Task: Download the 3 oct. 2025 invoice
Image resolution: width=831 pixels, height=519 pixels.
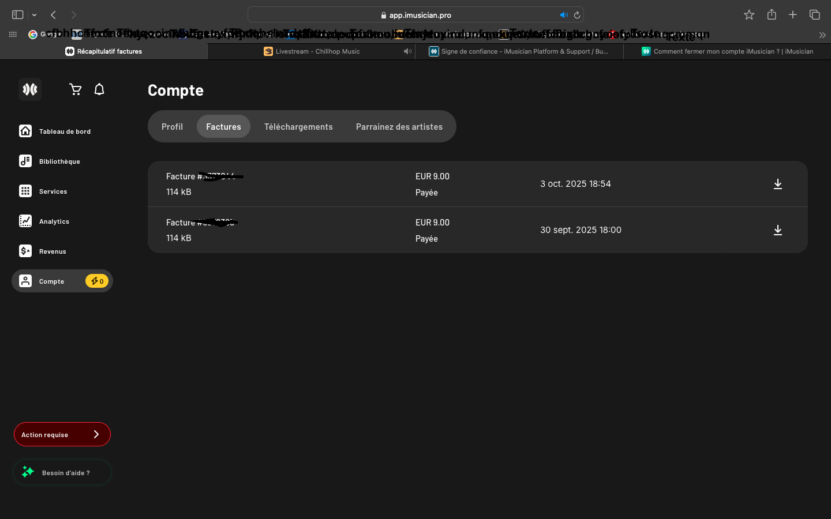Action: 777,184
